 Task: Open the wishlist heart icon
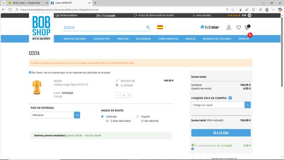239,28
